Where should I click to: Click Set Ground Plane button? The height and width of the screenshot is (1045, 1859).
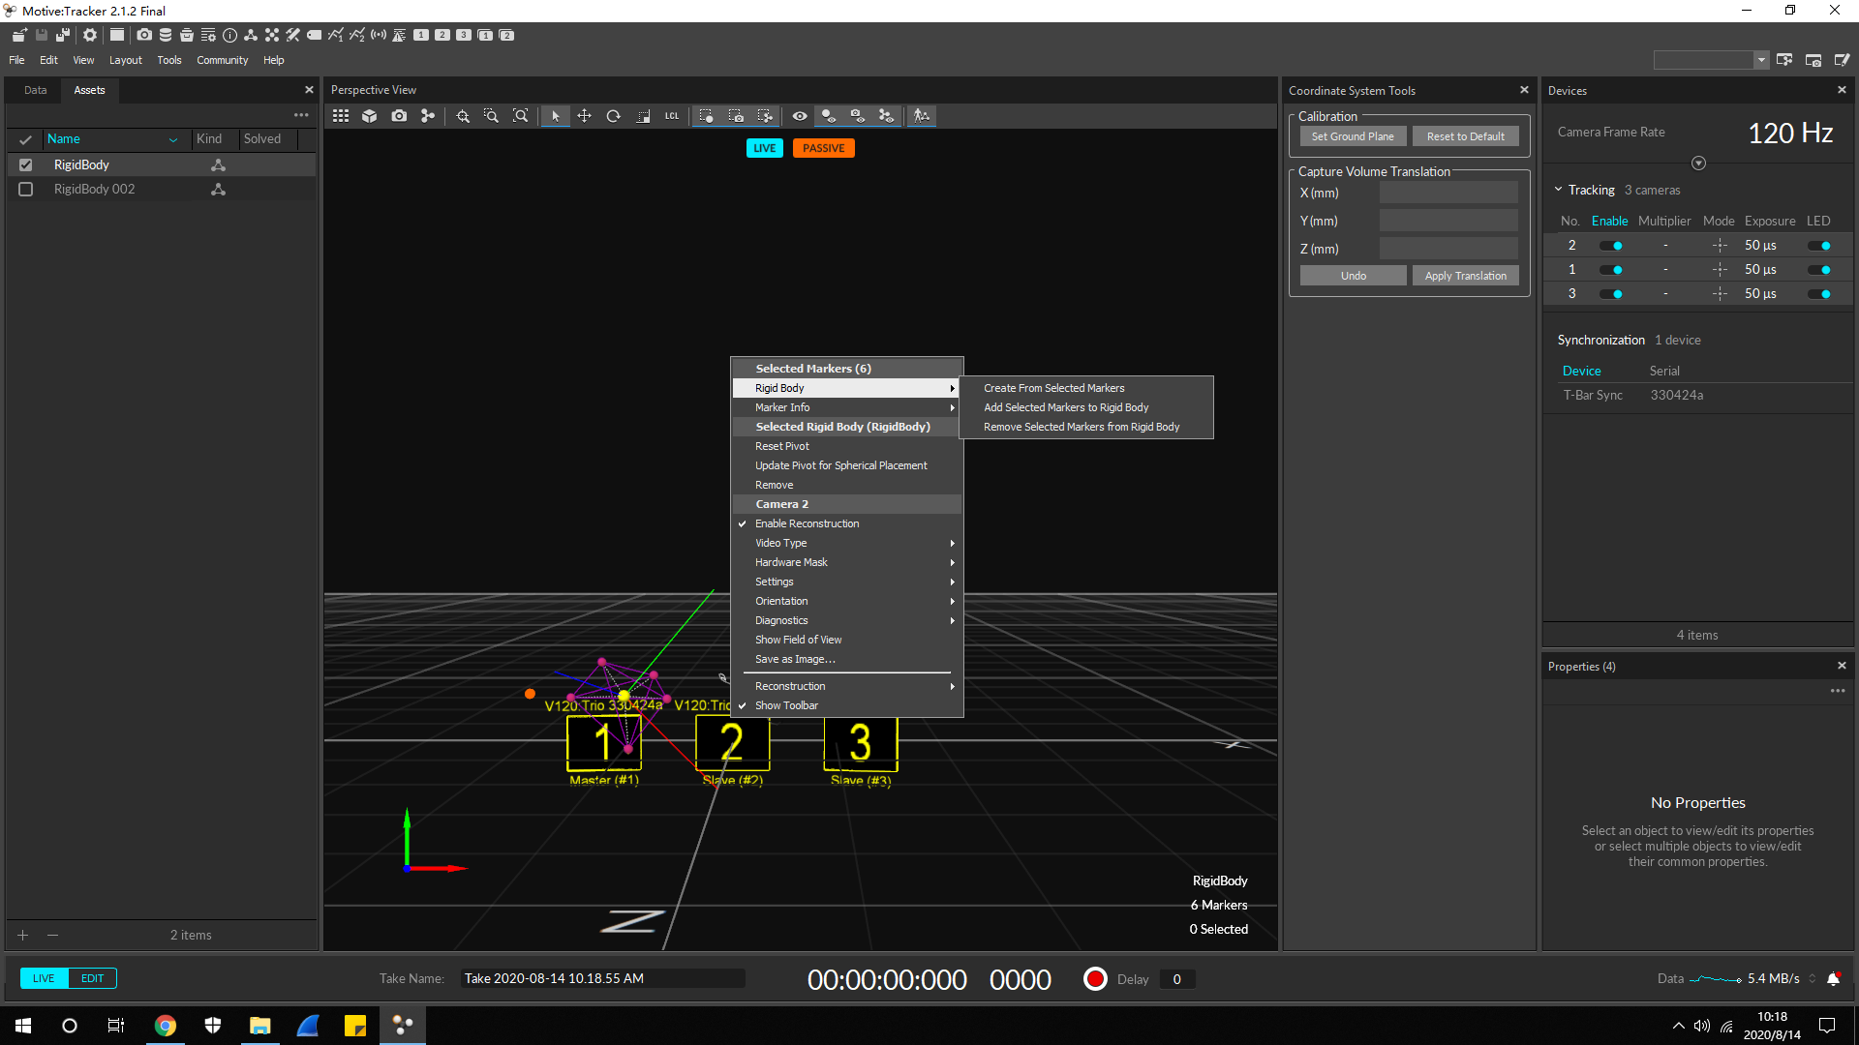click(x=1352, y=136)
